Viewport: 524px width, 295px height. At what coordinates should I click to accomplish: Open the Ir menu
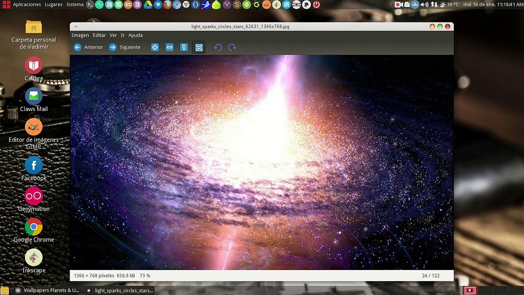point(123,35)
